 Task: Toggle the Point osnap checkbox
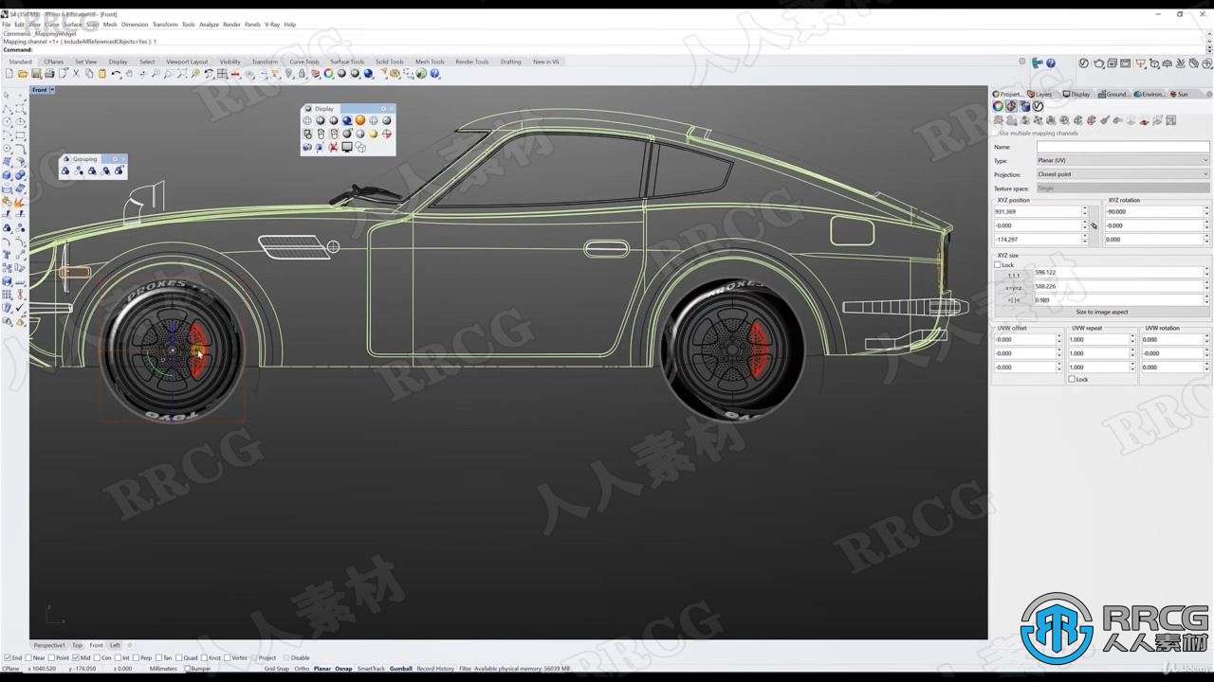52,657
